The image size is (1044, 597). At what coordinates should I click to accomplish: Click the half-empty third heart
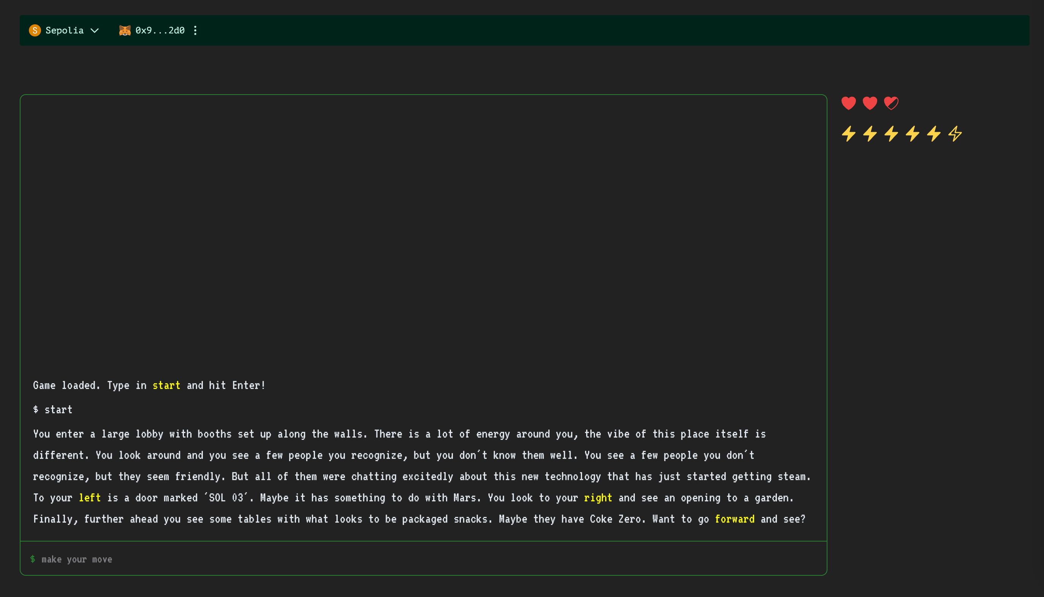[891, 103]
